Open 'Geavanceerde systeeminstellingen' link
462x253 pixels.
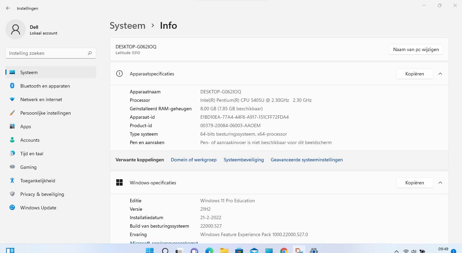307,160
